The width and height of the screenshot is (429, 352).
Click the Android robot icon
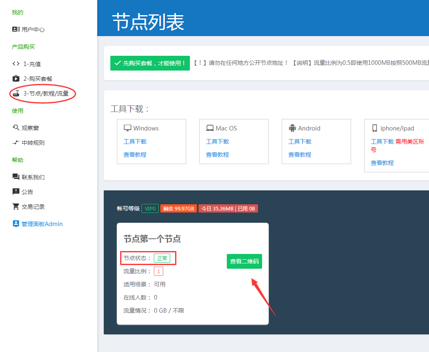click(292, 128)
